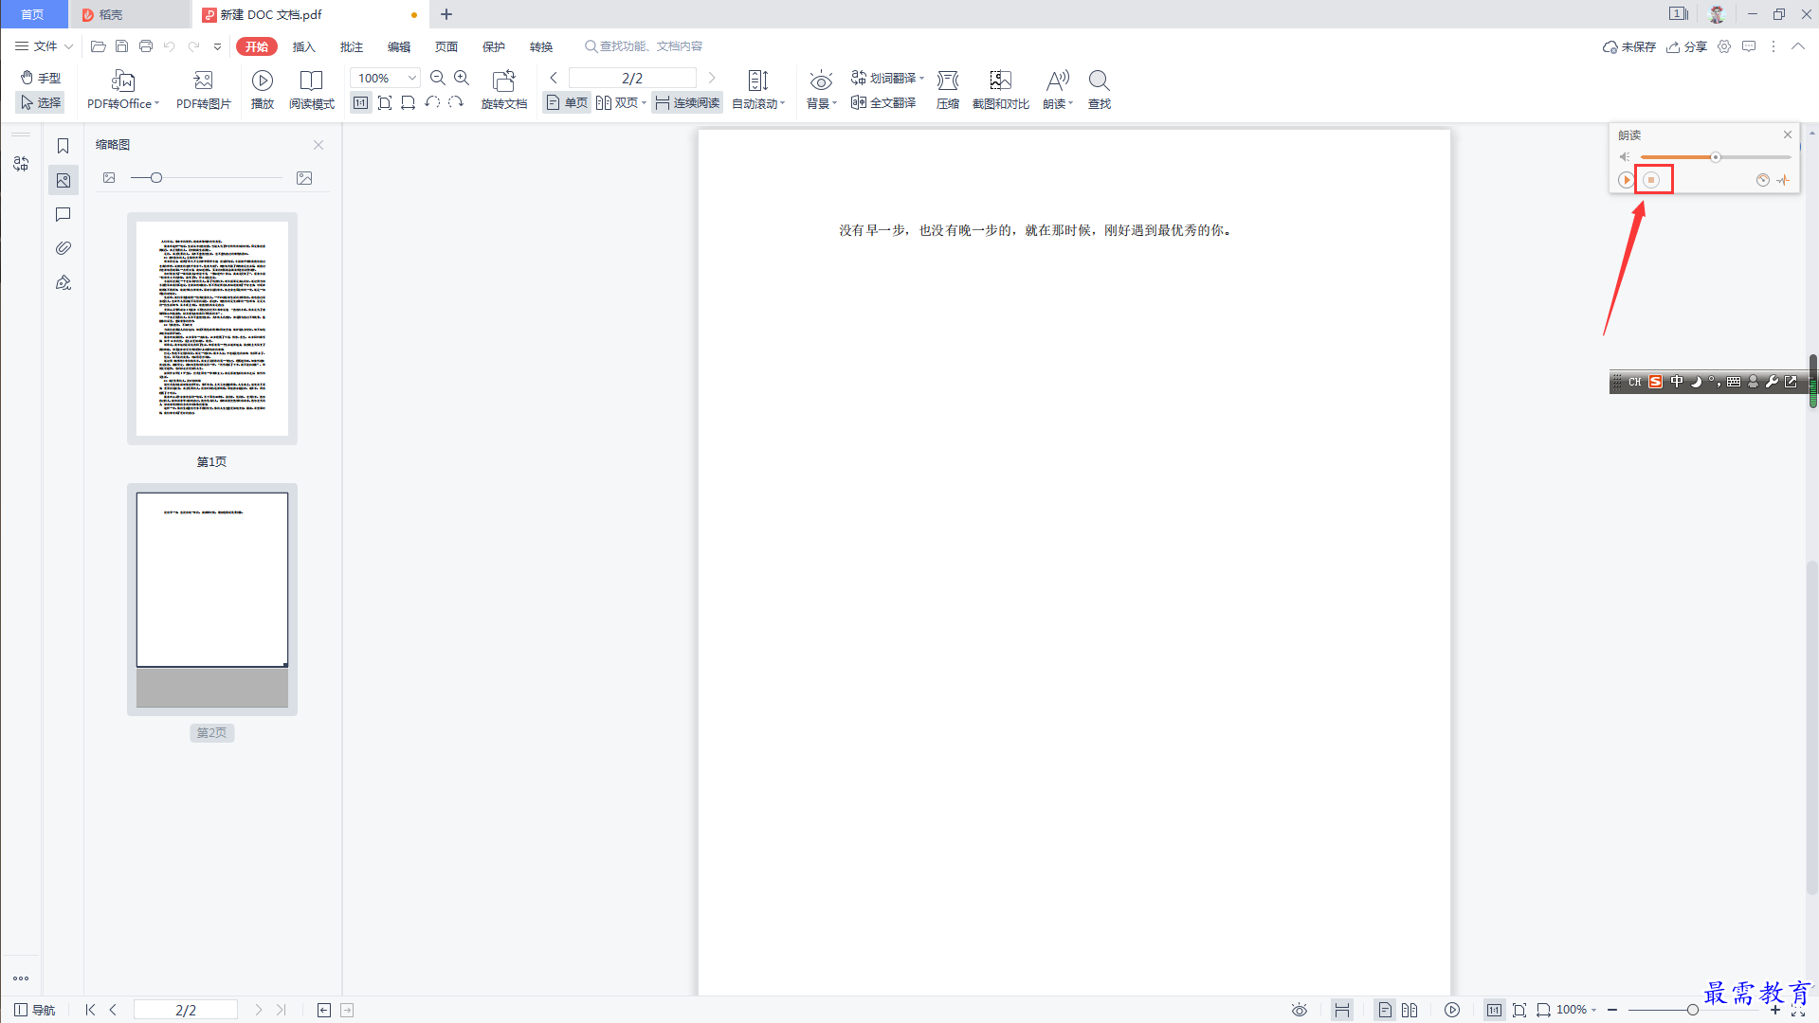
Task: Adjust the 朗读 volume slider
Action: [1716, 157]
